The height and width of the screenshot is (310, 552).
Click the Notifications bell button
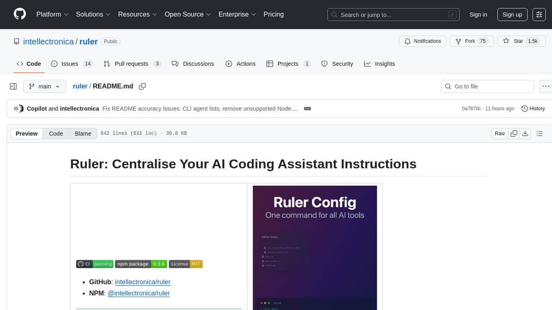coord(423,41)
